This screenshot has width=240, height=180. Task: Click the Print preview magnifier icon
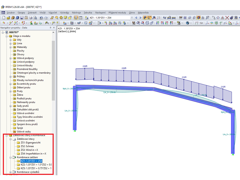[x=35, y=18]
